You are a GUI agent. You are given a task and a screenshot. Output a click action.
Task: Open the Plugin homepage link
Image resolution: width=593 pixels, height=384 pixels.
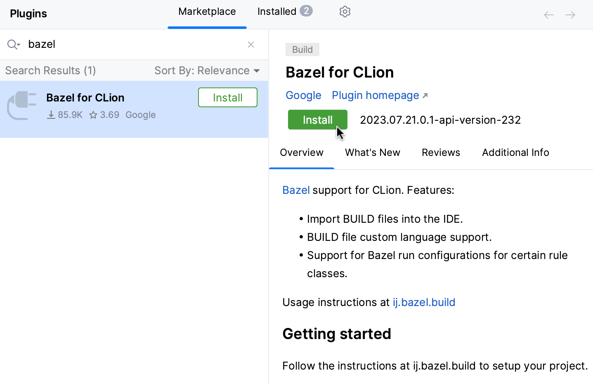coord(375,95)
